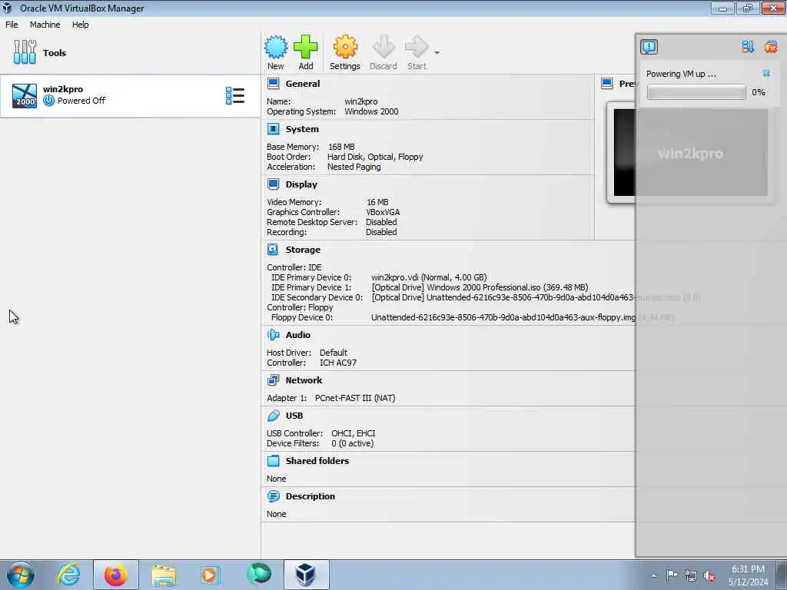Click the muted volume tray icon
787x590 pixels.
pos(709,575)
